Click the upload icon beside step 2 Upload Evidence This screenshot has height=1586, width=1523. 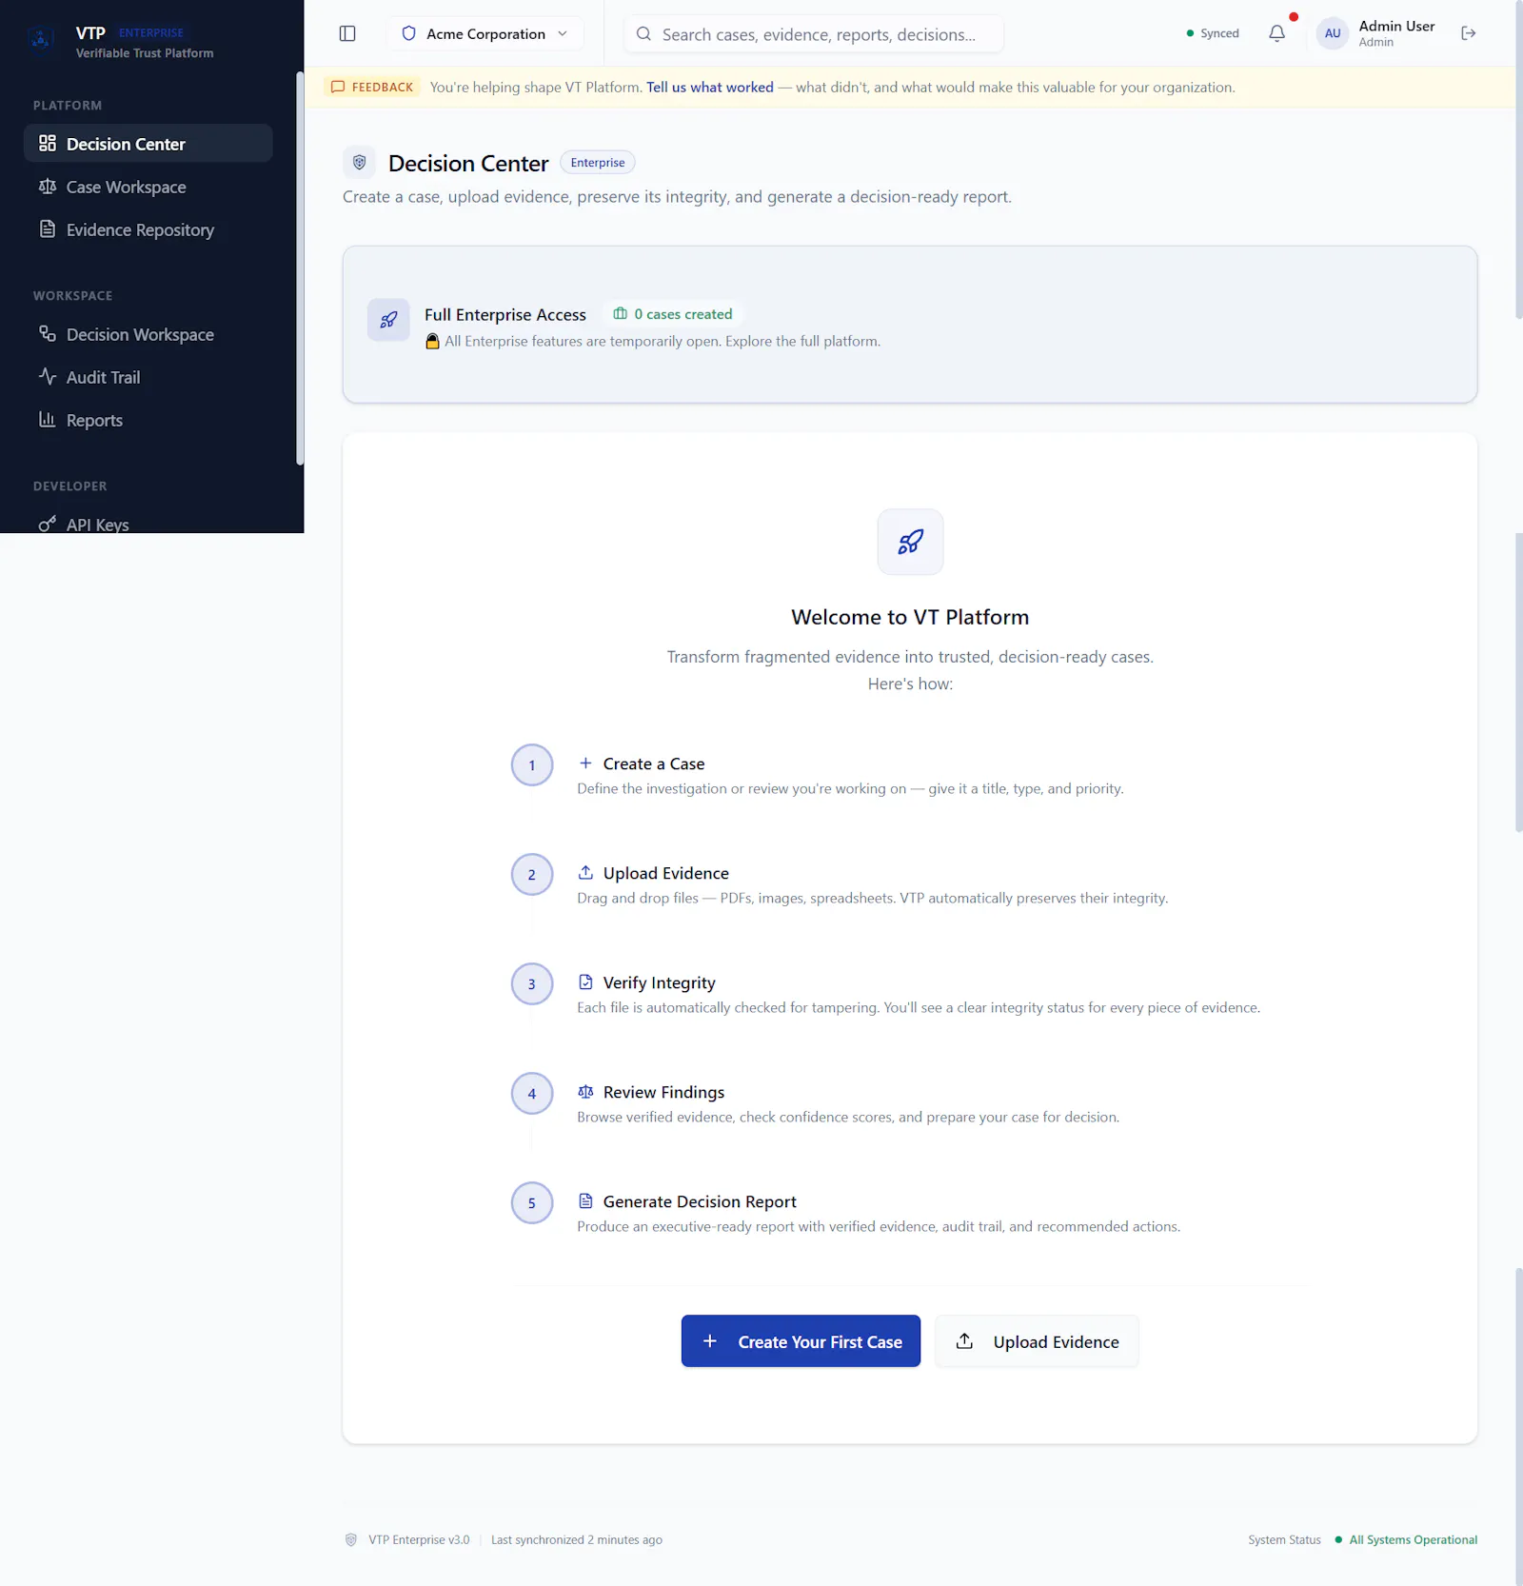[585, 873]
